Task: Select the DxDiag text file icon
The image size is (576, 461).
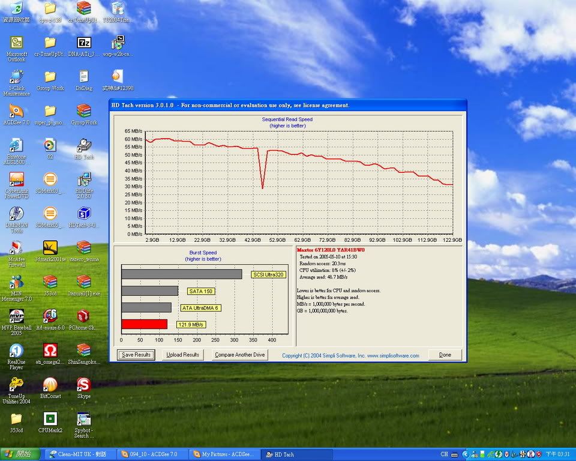Action: (x=84, y=80)
